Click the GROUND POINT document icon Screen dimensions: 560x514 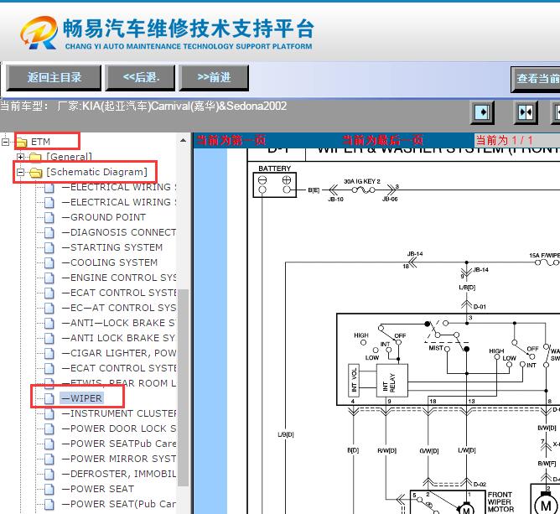coord(49,217)
